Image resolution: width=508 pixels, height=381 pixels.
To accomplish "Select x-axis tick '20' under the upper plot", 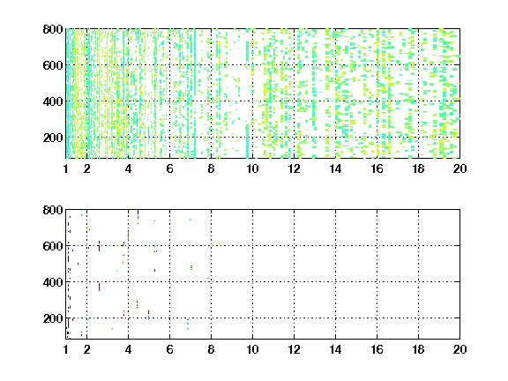I will point(459,168).
